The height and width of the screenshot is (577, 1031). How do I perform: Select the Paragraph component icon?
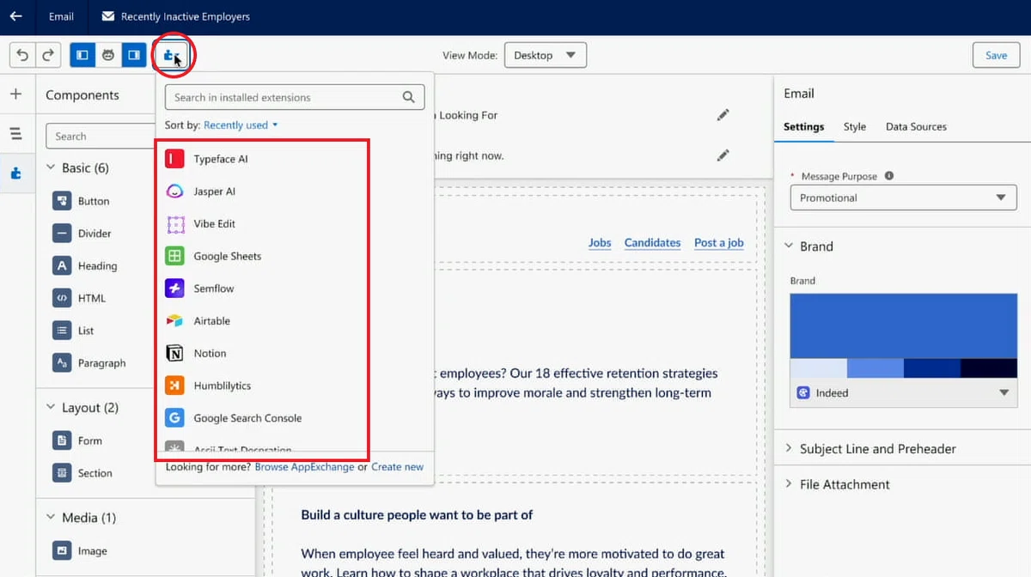61,363
